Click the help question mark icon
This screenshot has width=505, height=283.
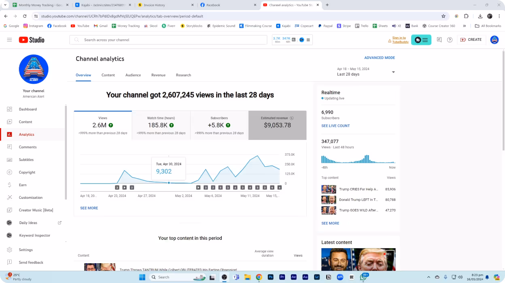(450, 40)
